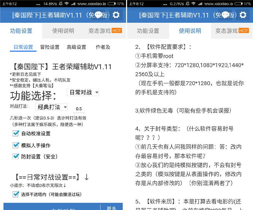Click the 0.5 seconds input field

[x=79, y=109]
